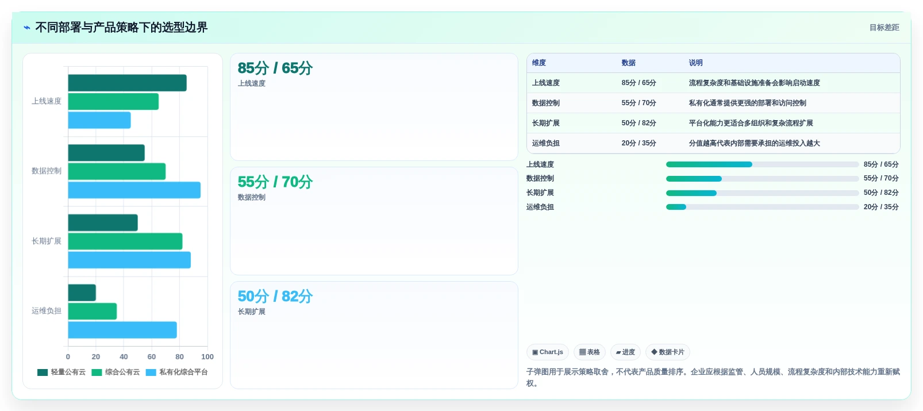Click the 子弹图用于展示策略取舍 footnote text
Viewport: 923px width, 411px height.
(x=713, y=378)
